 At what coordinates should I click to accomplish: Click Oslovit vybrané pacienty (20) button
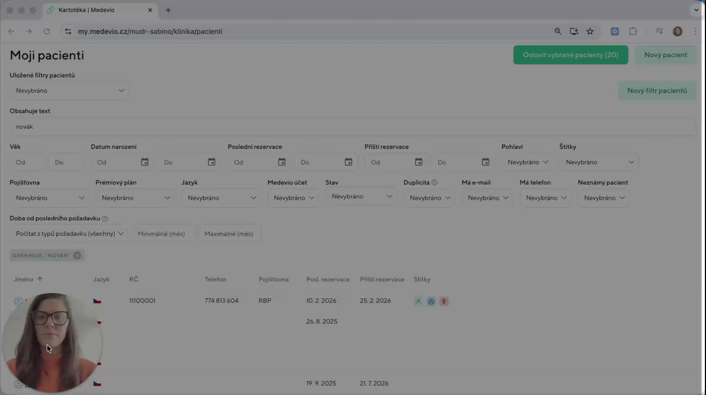point(571,55)
